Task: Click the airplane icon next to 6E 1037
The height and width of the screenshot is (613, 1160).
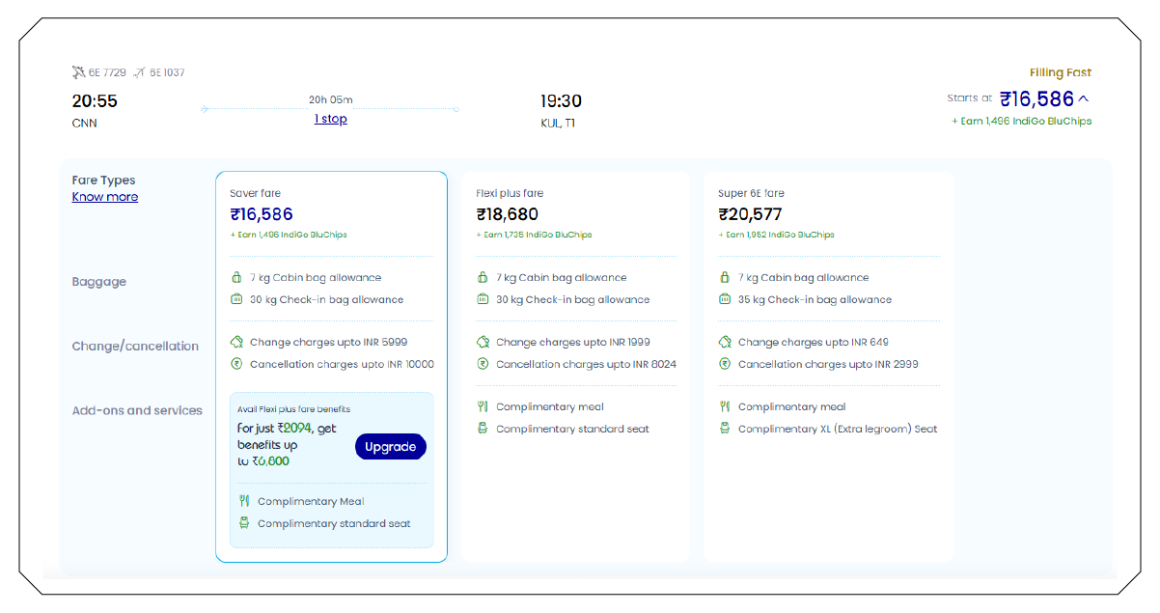Action: pyautogui.click(x=140, y=72)
